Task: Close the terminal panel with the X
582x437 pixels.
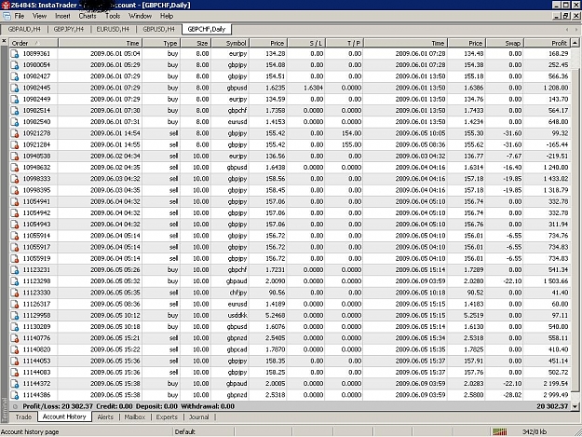Action: (x=4, y=41)
